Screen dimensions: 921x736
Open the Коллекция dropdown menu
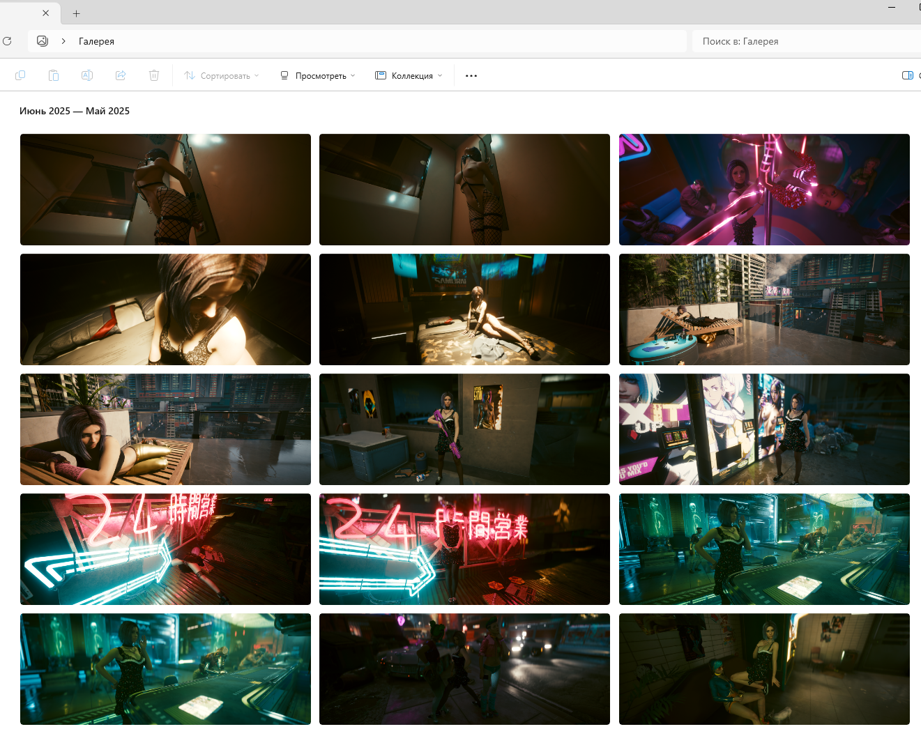tap(409, 75)
